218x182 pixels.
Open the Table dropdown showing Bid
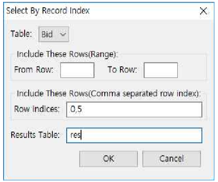(x=54, y=34)
